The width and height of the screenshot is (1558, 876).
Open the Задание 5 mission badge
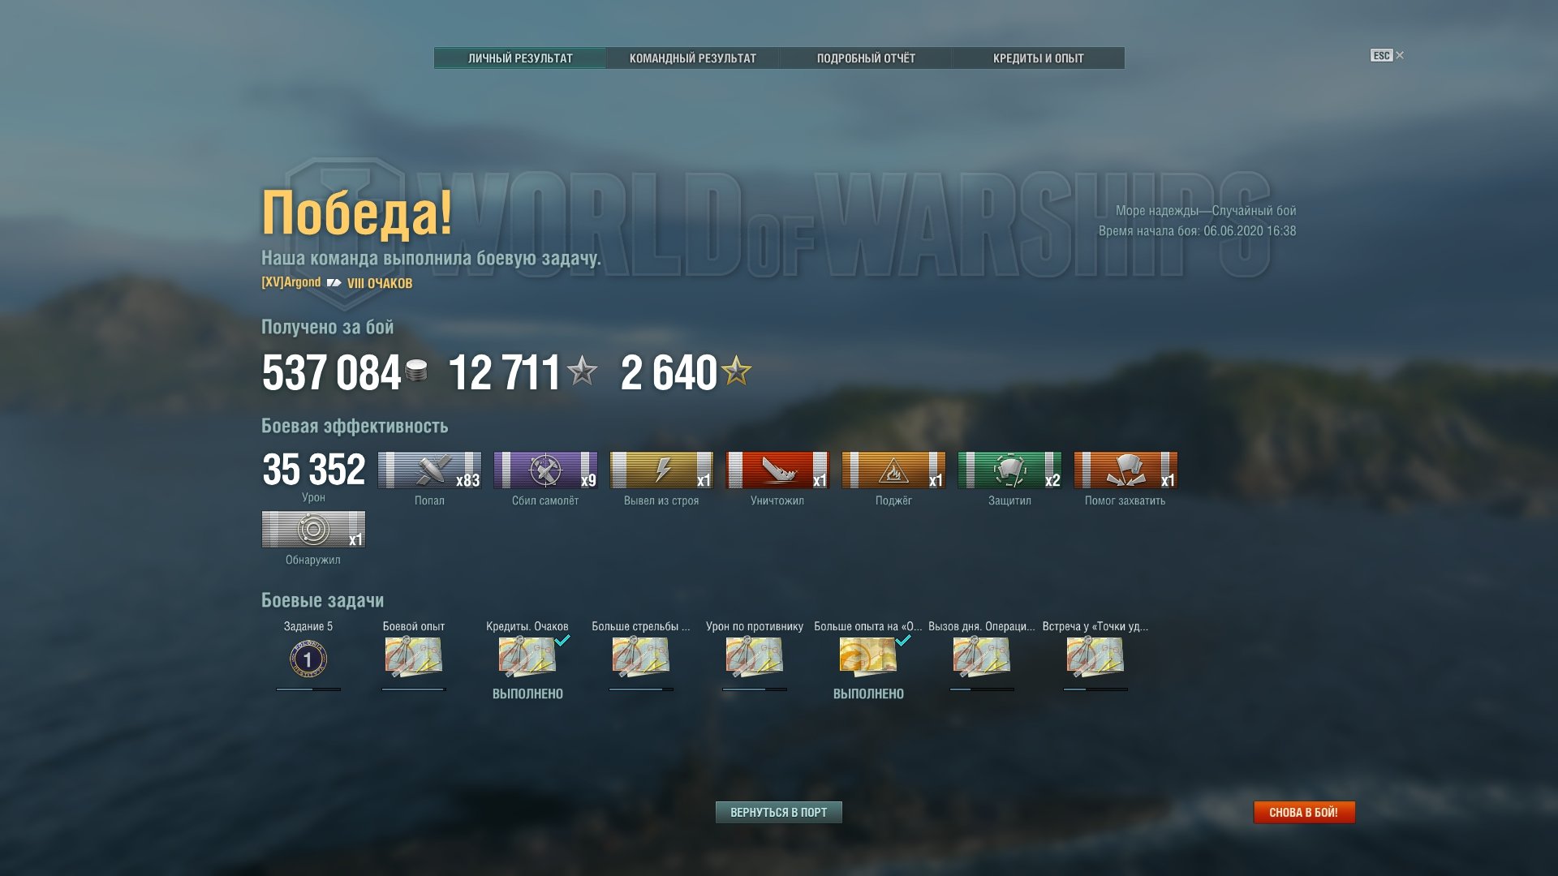(x=308, y=659)
